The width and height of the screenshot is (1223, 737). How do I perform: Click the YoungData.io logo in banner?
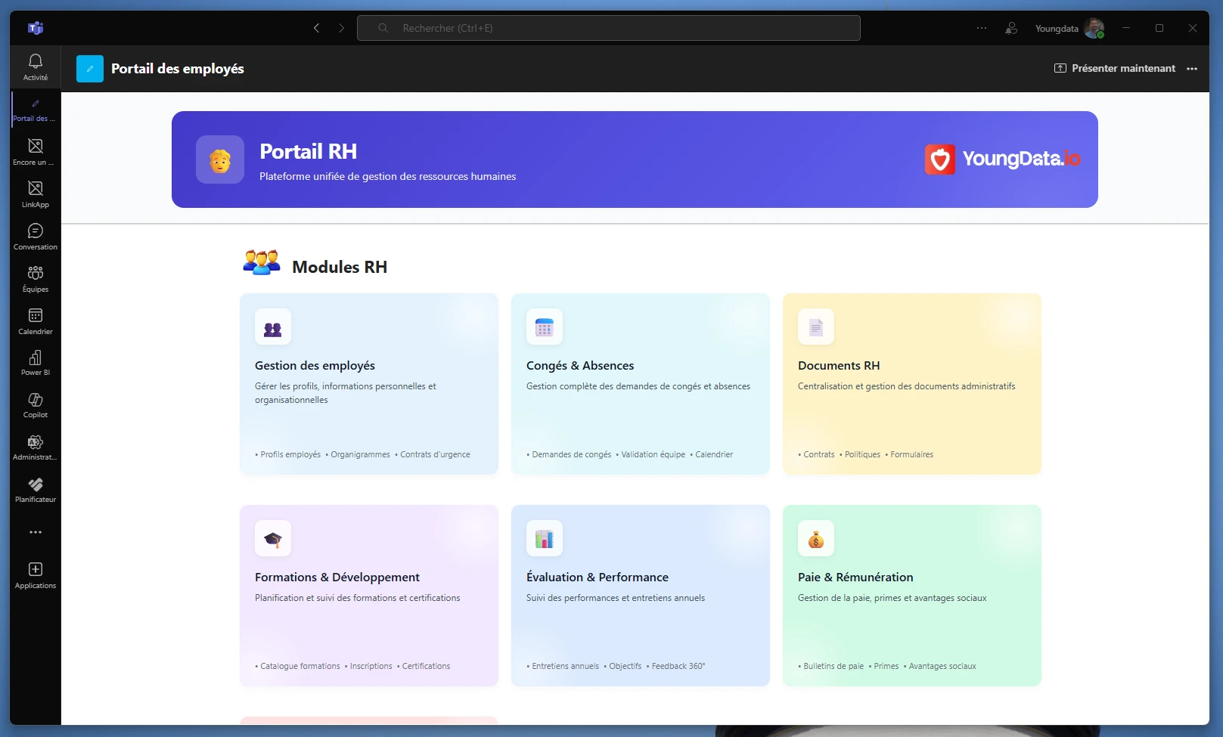click(x=1003, y=159)
